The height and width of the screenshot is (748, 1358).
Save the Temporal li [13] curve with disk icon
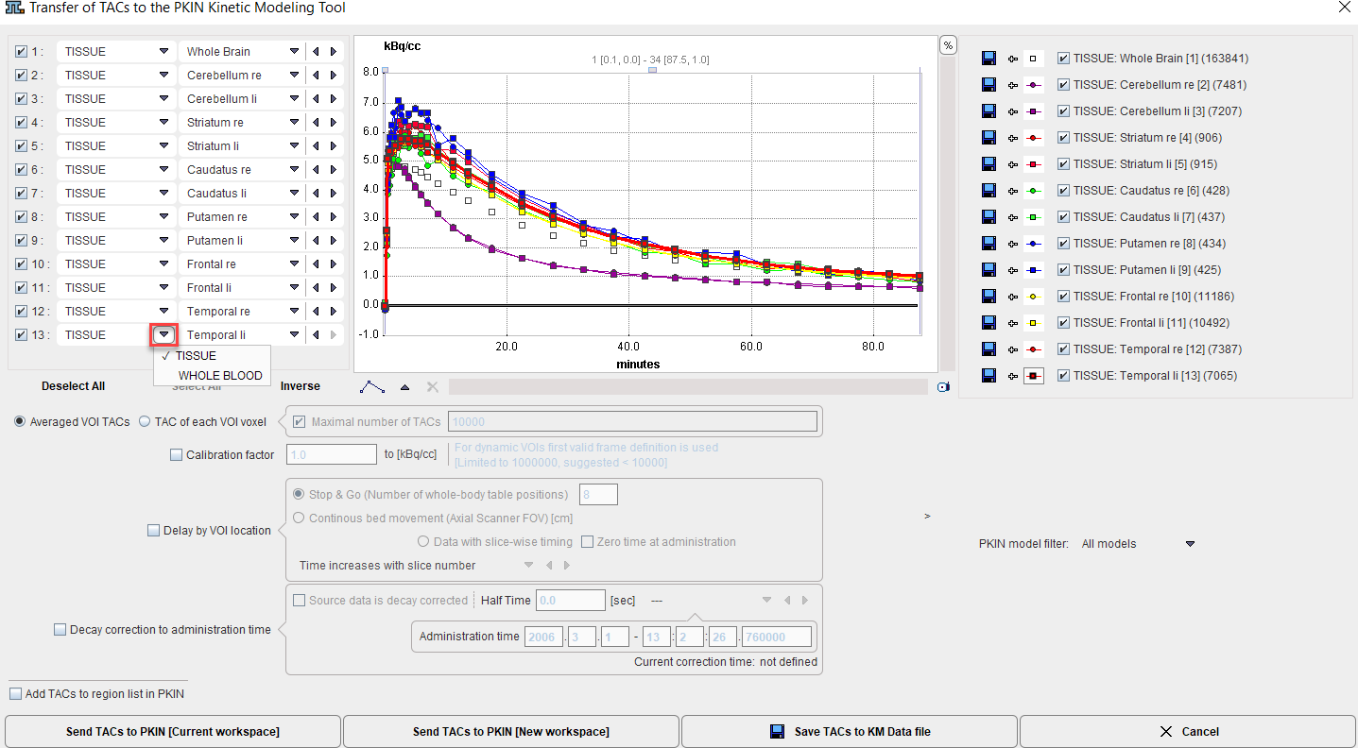click(x=988, y=376)
